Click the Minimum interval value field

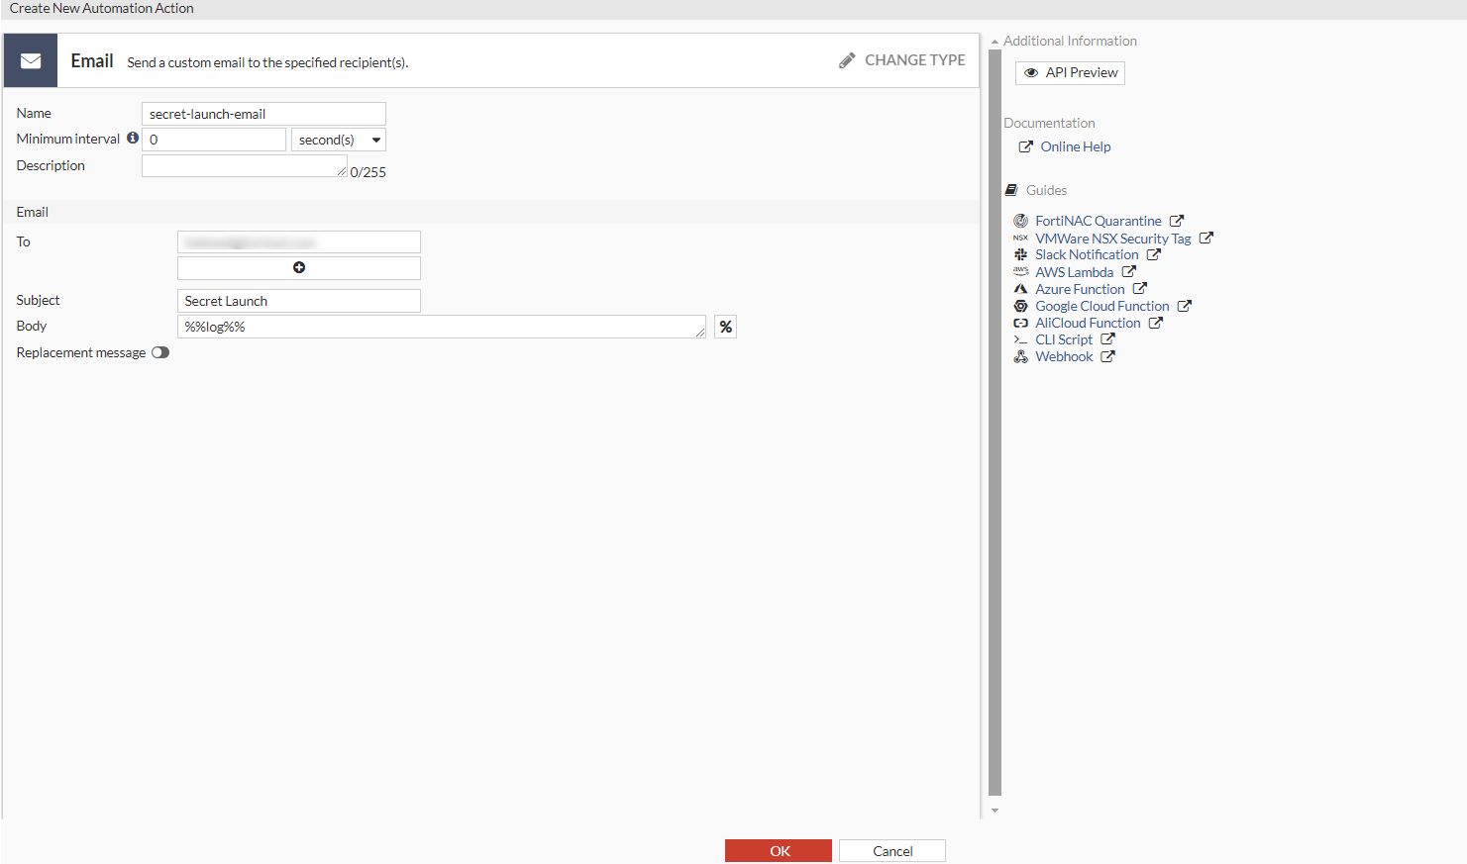[x=214, y=140]
